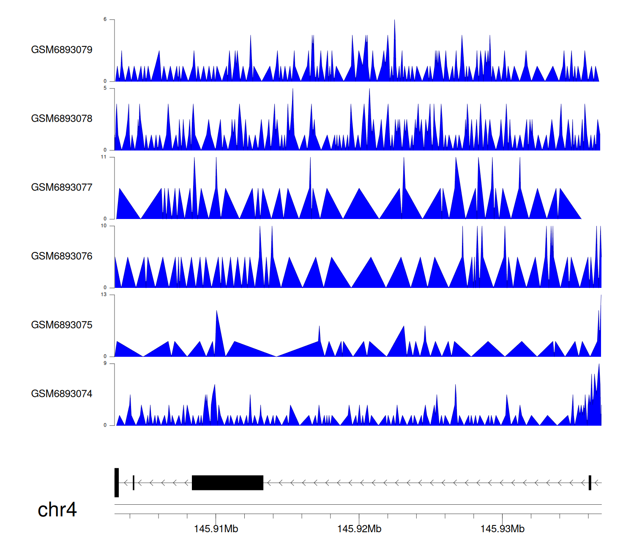634x558 pixels.
Task: Select the GSM6893076 track label
Action: (62, 256)
